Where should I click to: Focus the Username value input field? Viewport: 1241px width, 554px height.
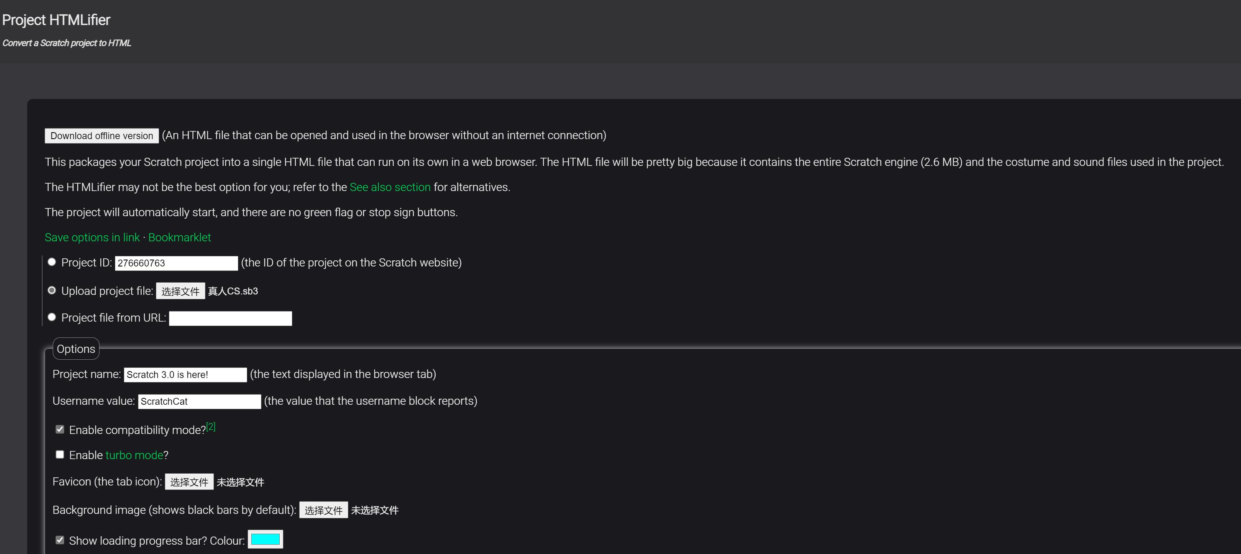tap(199, 402)
